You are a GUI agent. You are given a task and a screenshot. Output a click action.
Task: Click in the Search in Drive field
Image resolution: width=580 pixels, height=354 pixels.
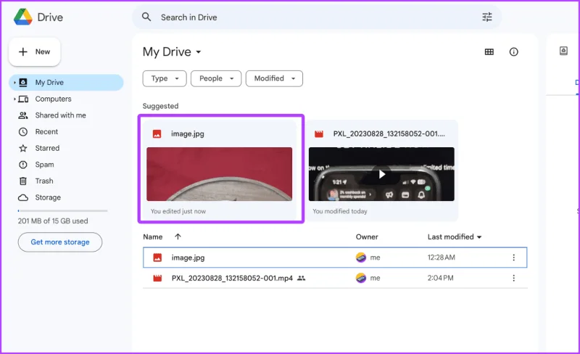coord(317,17)
